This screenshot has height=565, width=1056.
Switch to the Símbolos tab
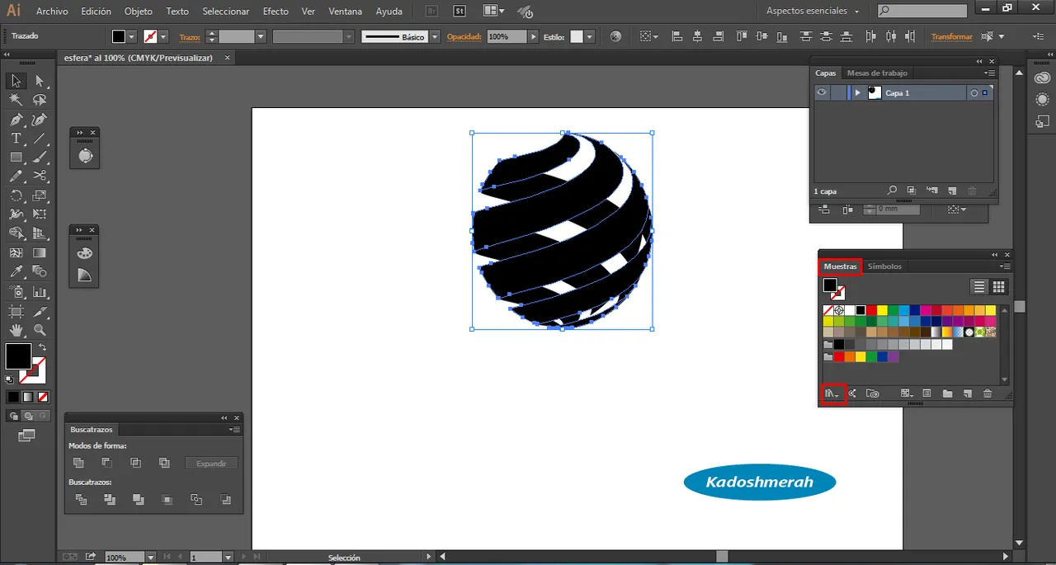(884, 266)
